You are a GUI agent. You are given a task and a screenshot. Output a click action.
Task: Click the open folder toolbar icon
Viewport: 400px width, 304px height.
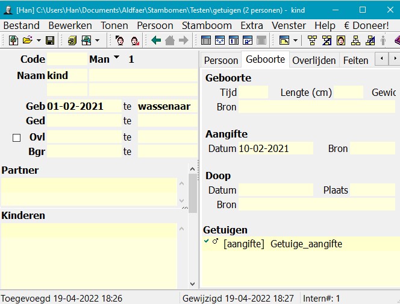click(x=28, y=40)
